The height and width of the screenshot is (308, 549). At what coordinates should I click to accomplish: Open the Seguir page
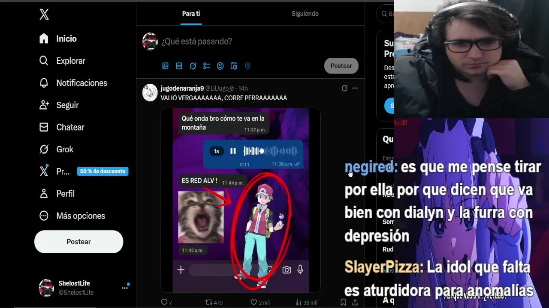pos(59,105)
